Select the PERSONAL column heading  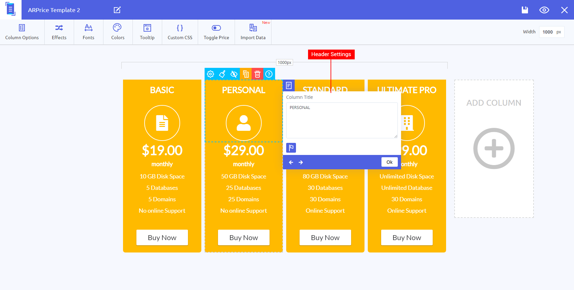244,90
